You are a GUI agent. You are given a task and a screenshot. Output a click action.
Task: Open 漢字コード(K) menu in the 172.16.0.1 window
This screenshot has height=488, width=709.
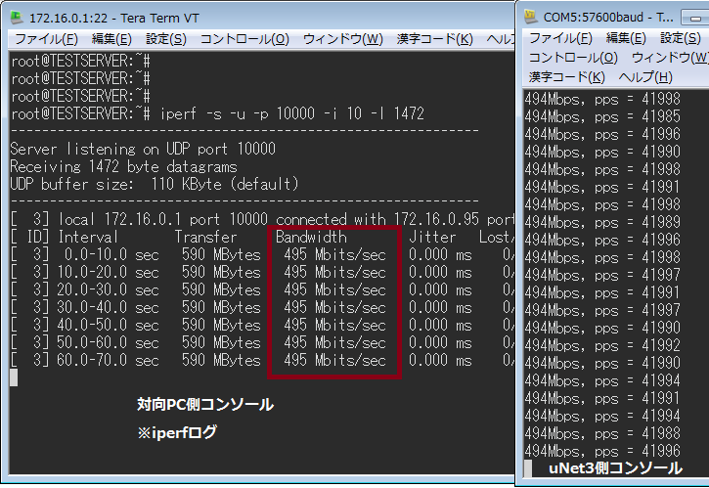(x=434, y=39)
